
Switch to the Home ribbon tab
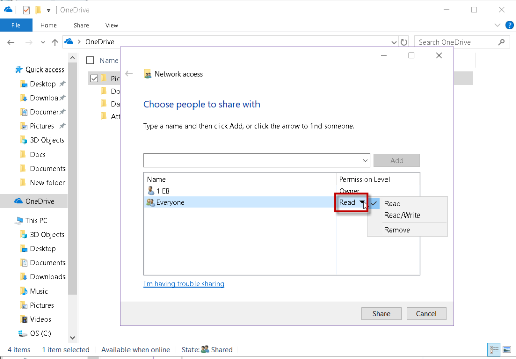(48, 25)
